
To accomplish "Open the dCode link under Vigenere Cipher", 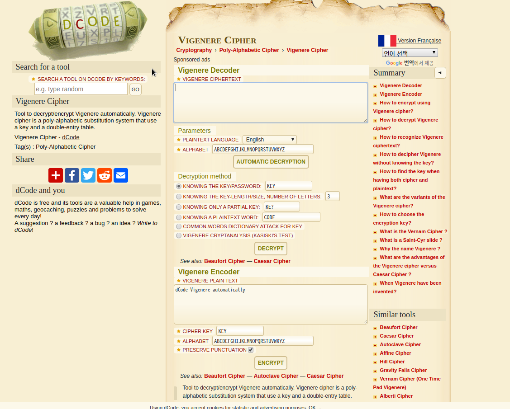I will click(x=71, y=137).
